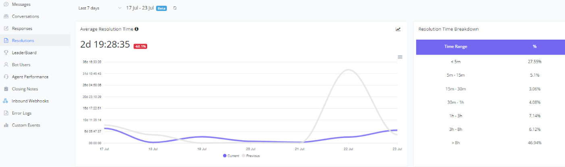The image size is (565, 167).
Task: Click the Responses pencil icon
Action: click(6, 29)
